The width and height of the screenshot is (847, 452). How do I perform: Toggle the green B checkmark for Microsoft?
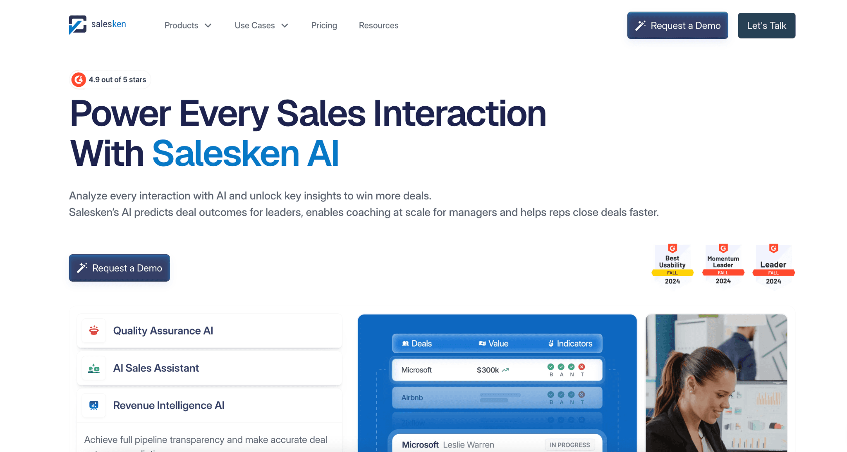pos(550,366)
